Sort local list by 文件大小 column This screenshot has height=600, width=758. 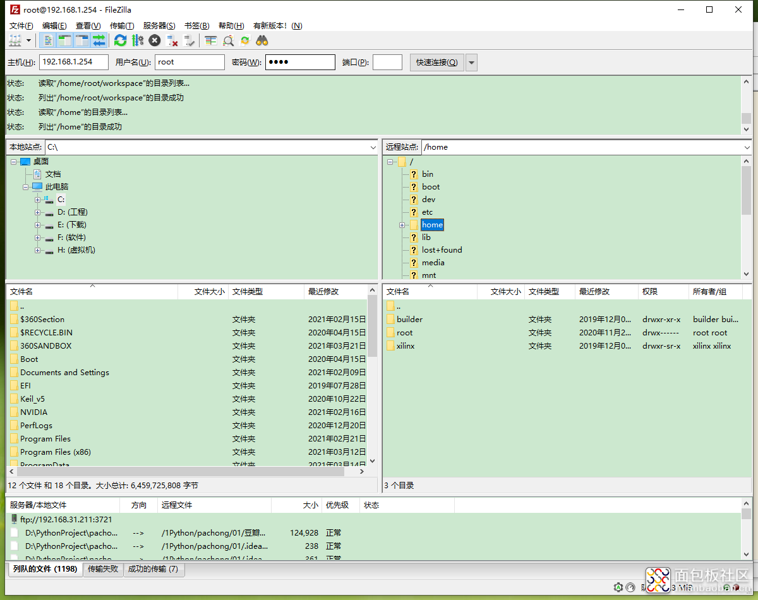pos(203,292)
